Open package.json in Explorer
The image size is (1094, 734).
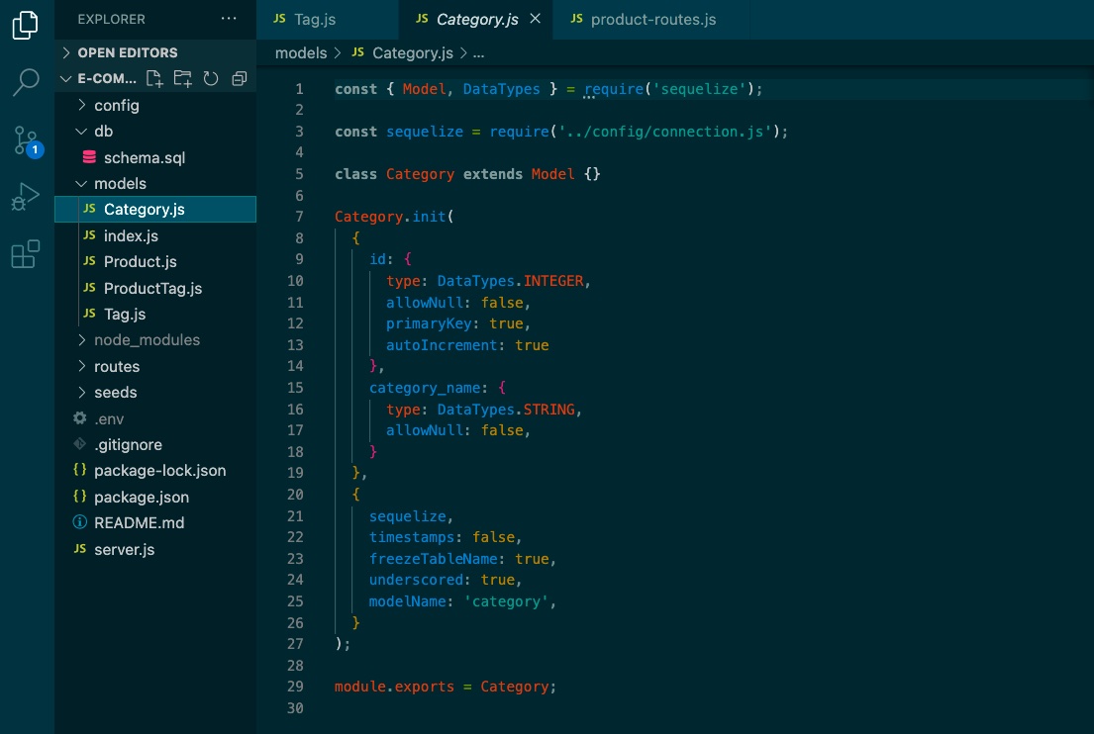pos(155,497)
